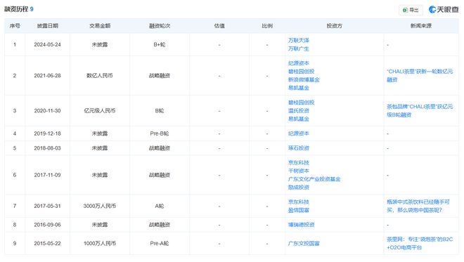Open investor link 励成投资
This screenshot has width=464, height=262.
tap(299, 187)
